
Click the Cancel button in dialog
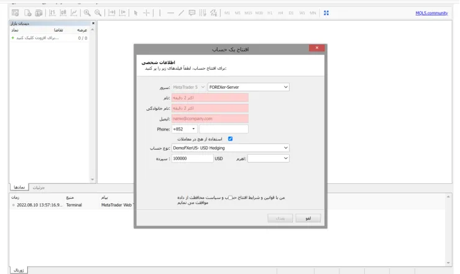point(308,218)
